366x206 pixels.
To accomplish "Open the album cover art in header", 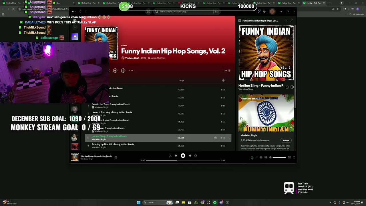I will [101, 43].
